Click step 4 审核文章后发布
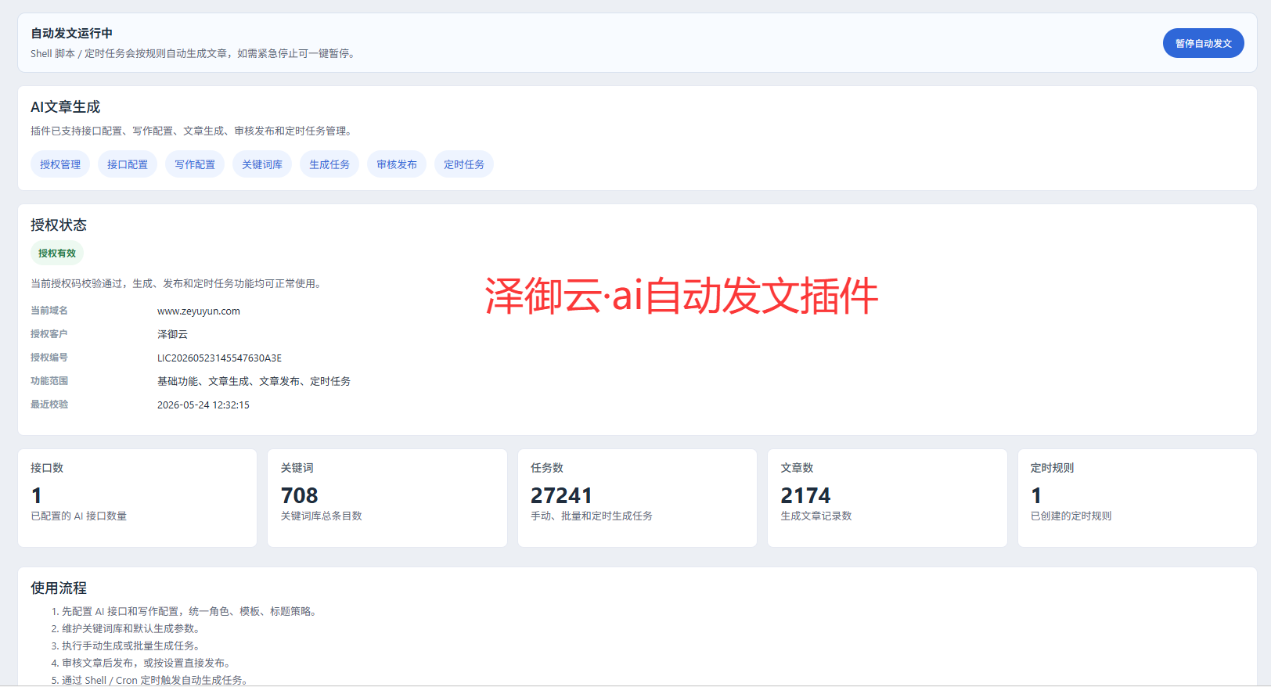Viewport: 1271px width, 687px height. pyautogui.click(x=148, y=664)
